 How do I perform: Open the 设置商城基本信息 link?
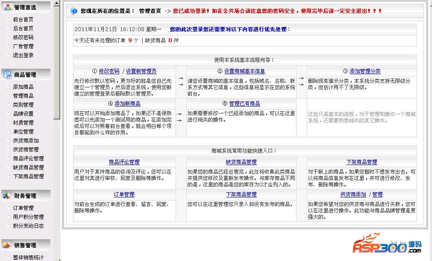coord(244,71)
